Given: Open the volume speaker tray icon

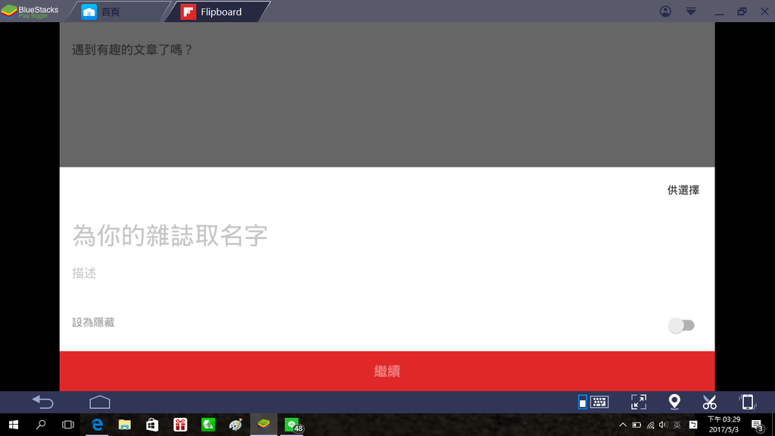Looking at the screenshot, I should tap(663, 425).
